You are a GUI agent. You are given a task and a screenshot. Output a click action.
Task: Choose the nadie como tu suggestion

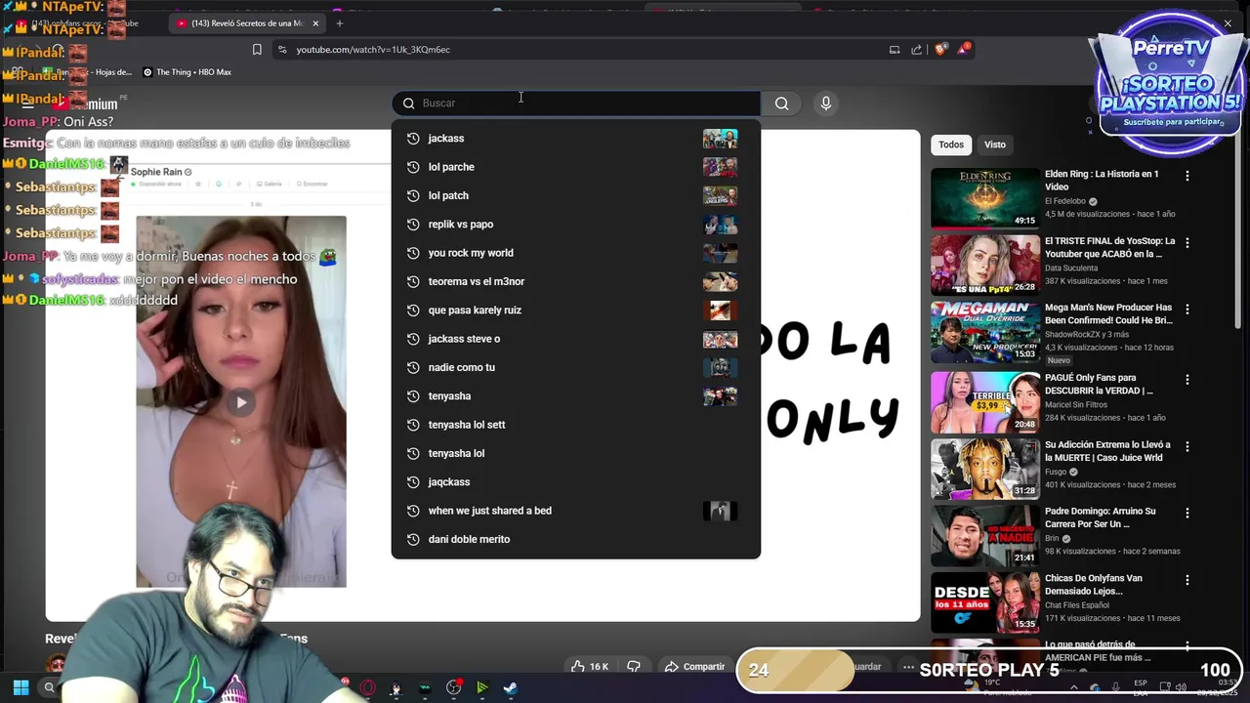pos(576,367)
